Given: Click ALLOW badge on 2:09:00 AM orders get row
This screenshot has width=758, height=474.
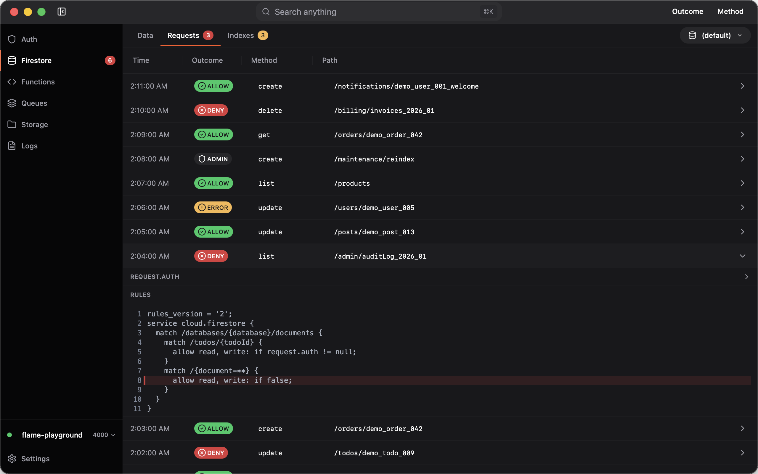Looking at the screenshot, I should tap(213, 134).
